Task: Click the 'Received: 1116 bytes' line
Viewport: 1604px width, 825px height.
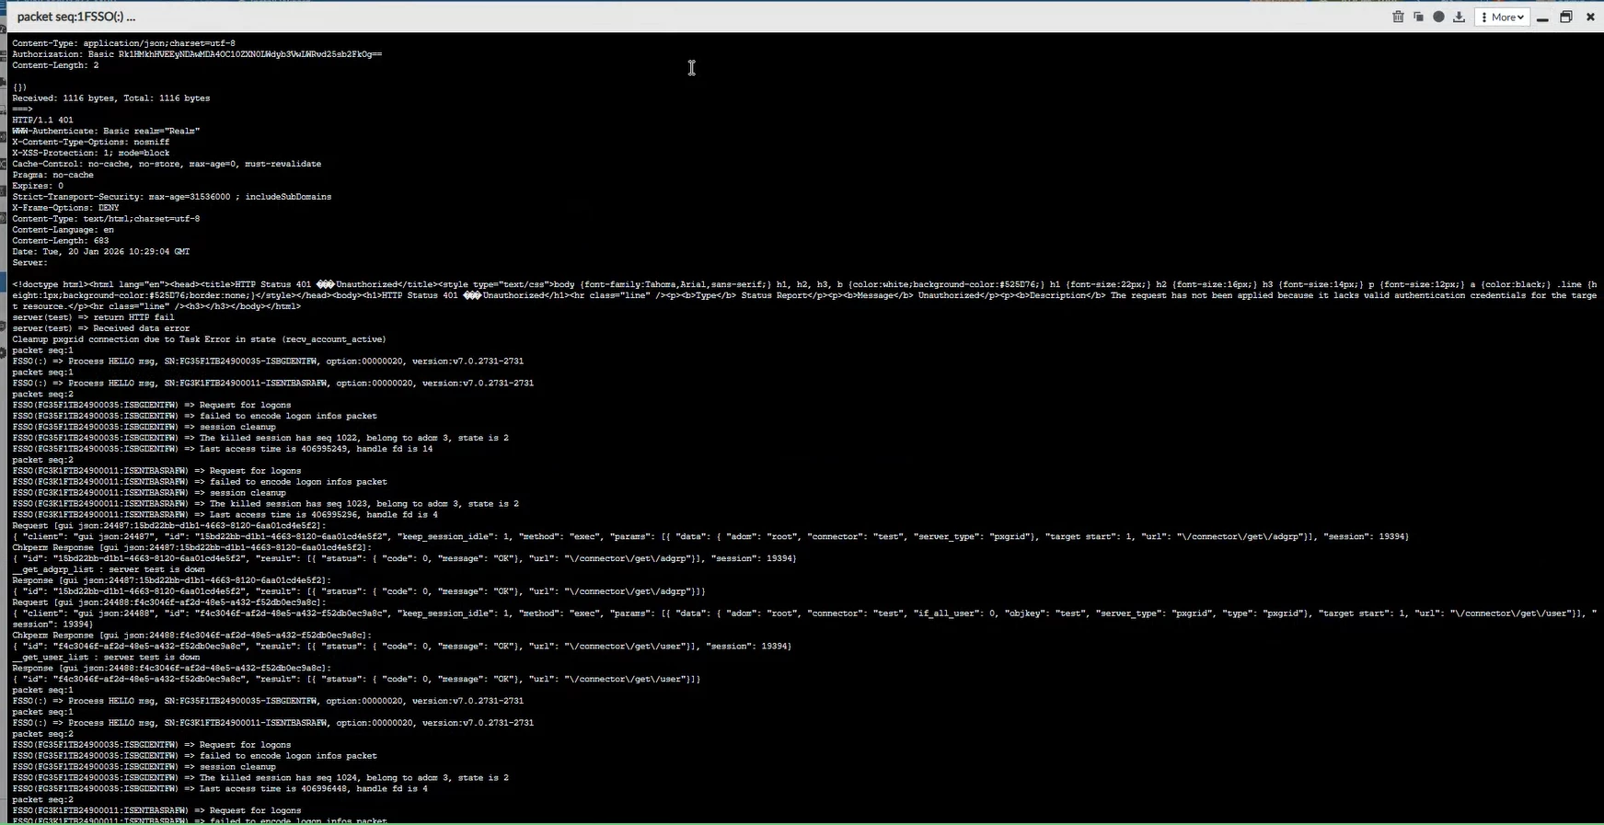Action: click(111, 98)
